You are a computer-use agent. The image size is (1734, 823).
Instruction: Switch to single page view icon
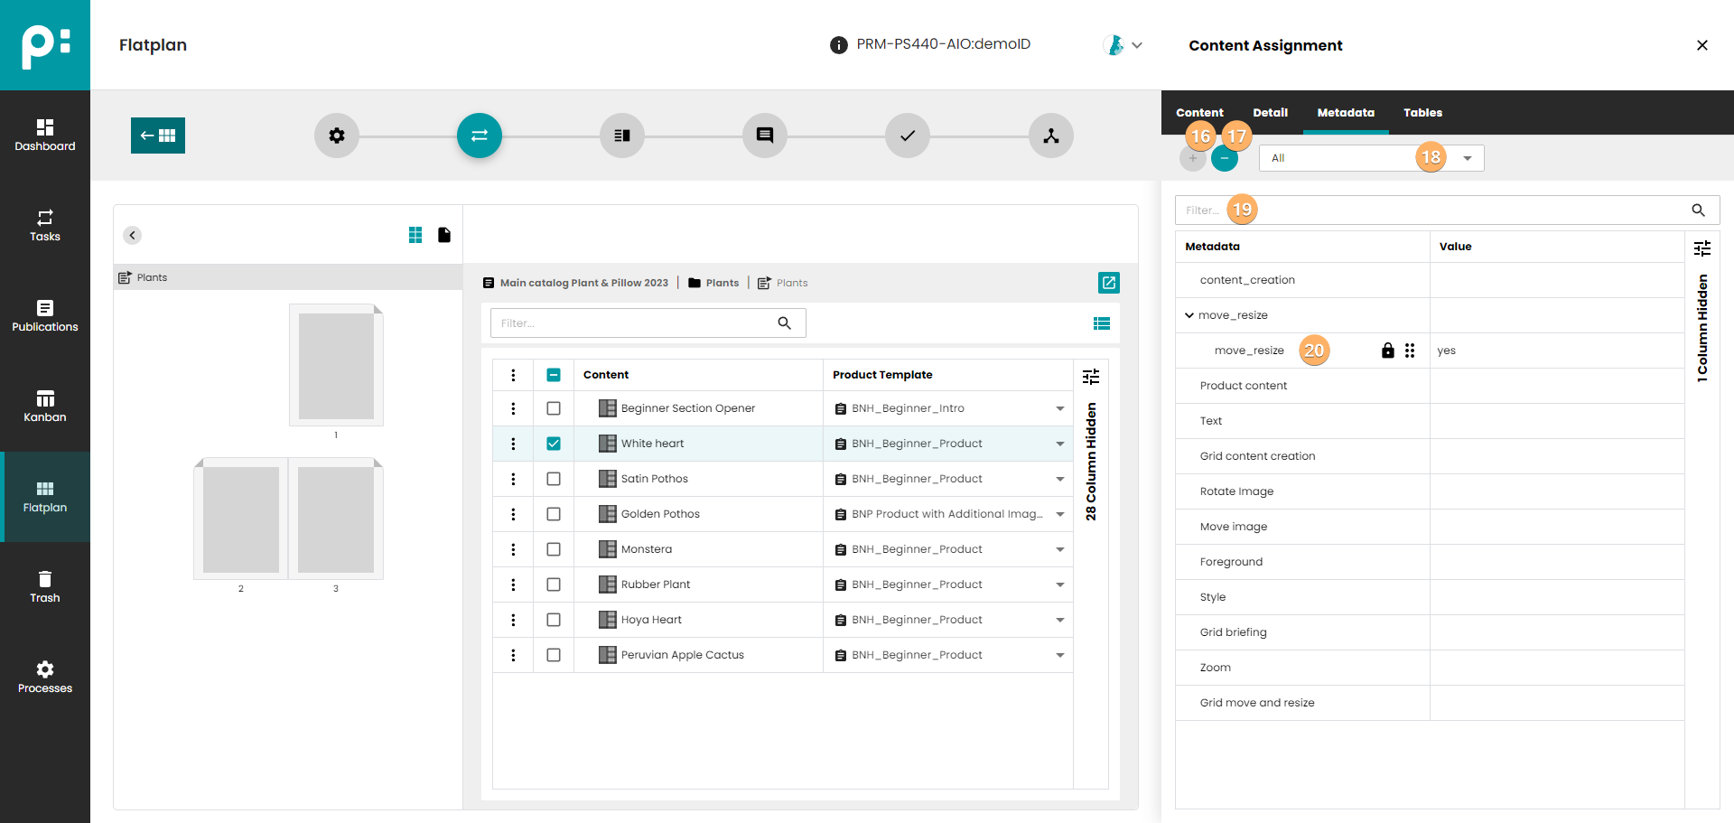(x=444, y=235)
